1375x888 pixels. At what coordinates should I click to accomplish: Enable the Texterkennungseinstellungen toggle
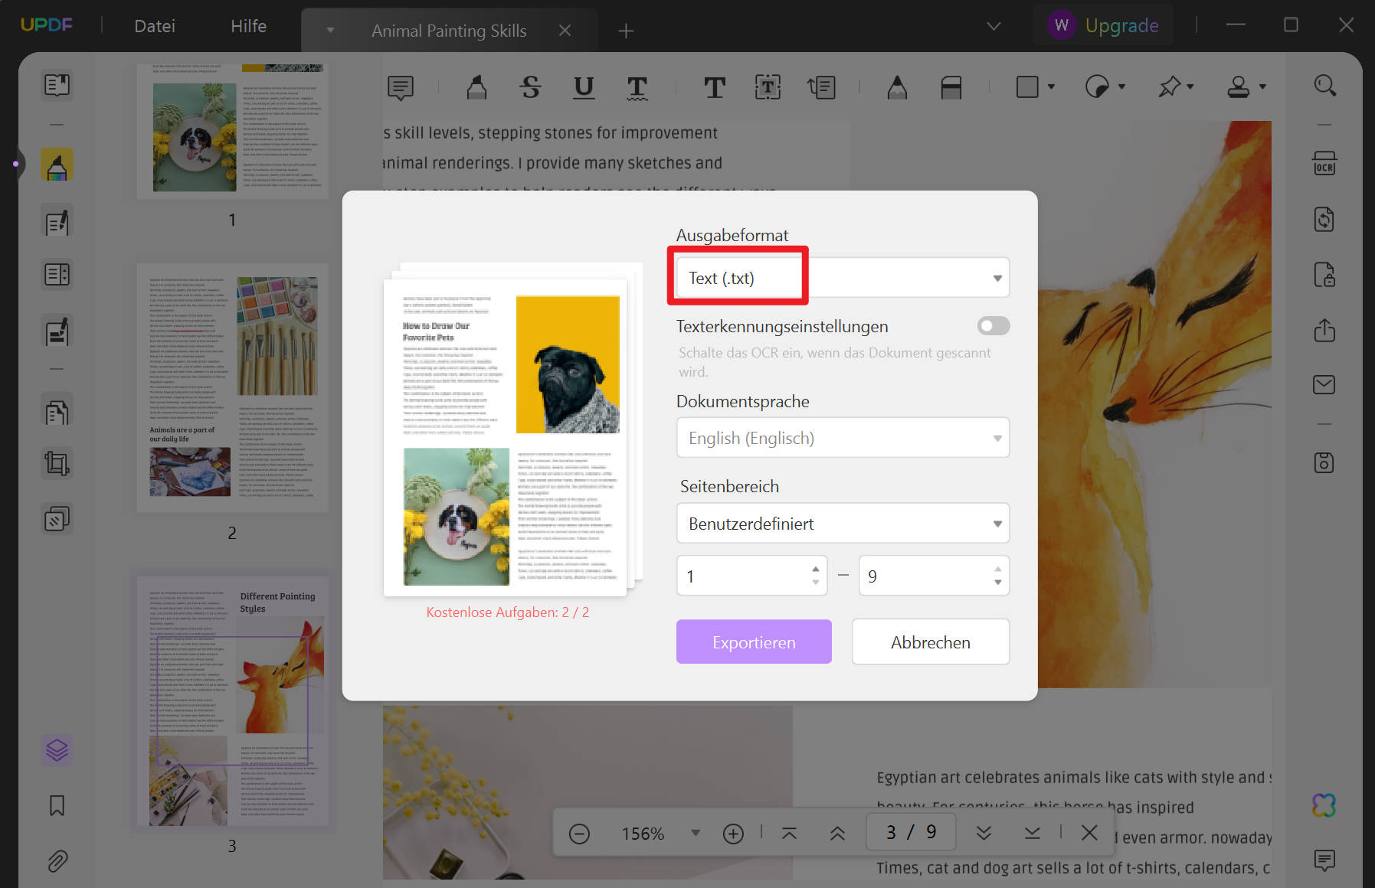pos(992,326)
